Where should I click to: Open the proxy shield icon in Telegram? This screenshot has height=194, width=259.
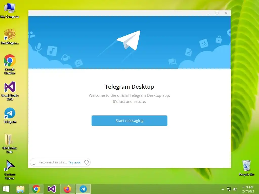[x=87, y=162]
